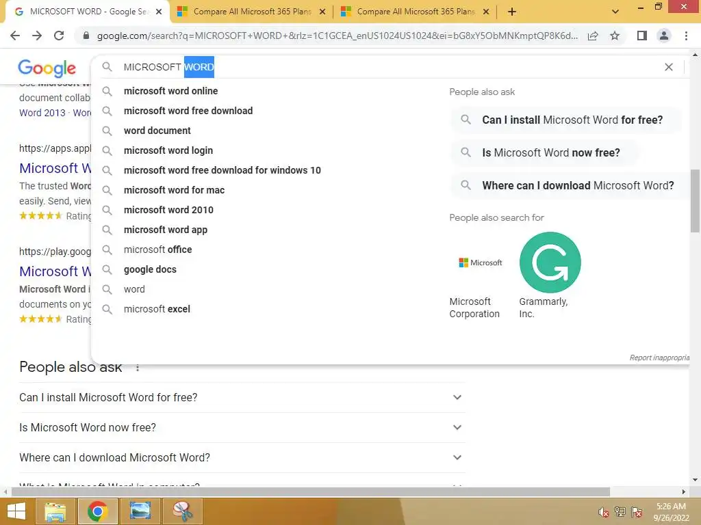Click the address bar URL

coord(337,36)
